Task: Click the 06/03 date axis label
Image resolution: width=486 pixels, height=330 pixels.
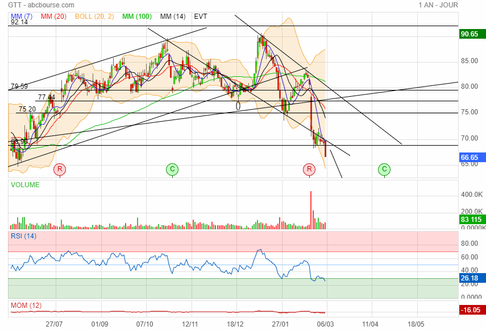Action: coord(325,324)
